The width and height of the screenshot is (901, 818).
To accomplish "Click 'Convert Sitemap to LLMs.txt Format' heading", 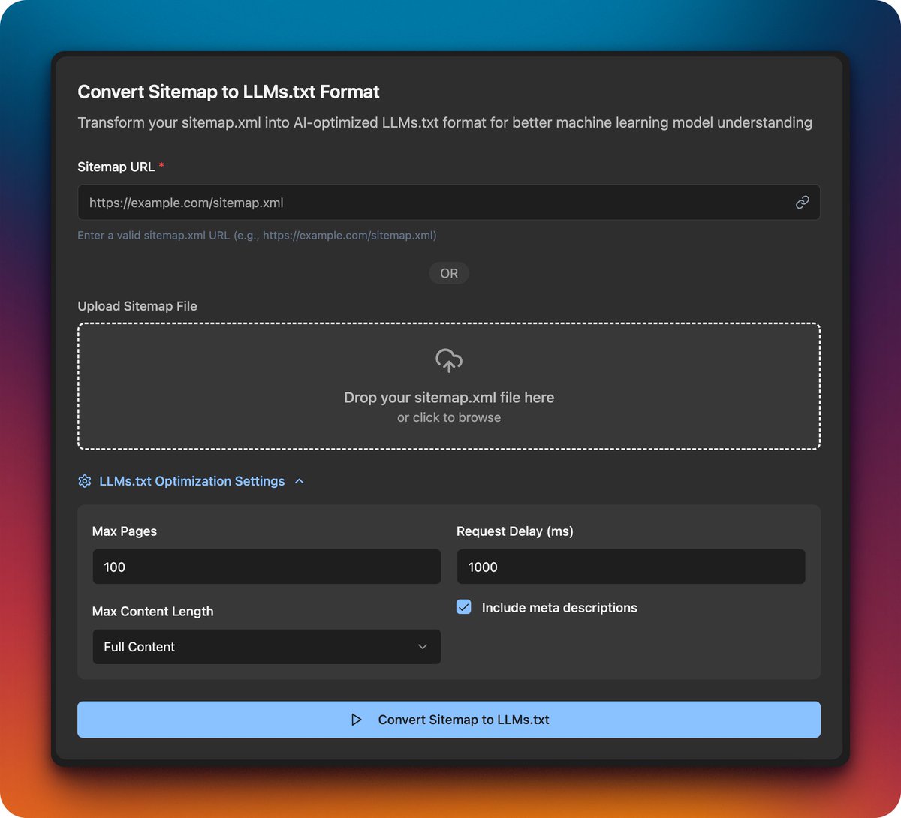I will pyautogui.click(x=228, y=92).
